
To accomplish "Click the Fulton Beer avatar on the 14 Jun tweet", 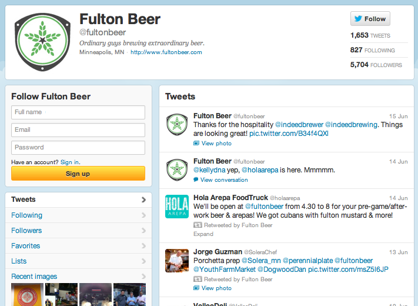I will point(177,169).
